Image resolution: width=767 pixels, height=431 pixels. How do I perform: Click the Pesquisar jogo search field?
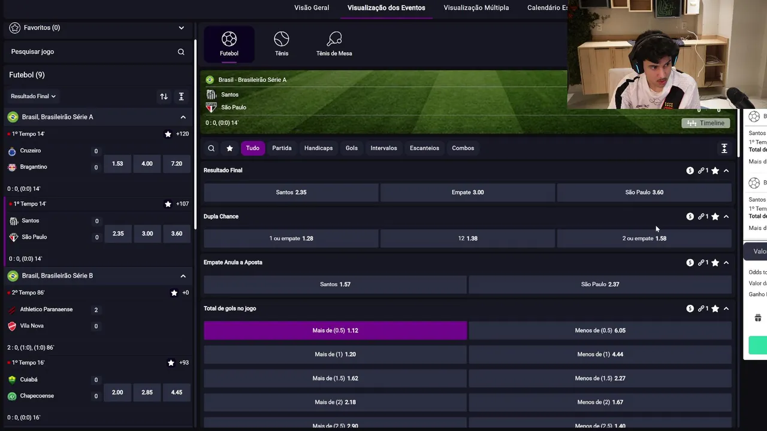pos(98,52)
